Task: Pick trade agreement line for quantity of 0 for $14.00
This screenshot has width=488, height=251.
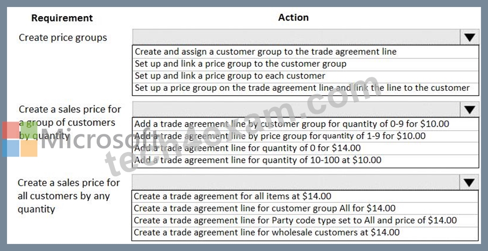Action: pos(305,148)
